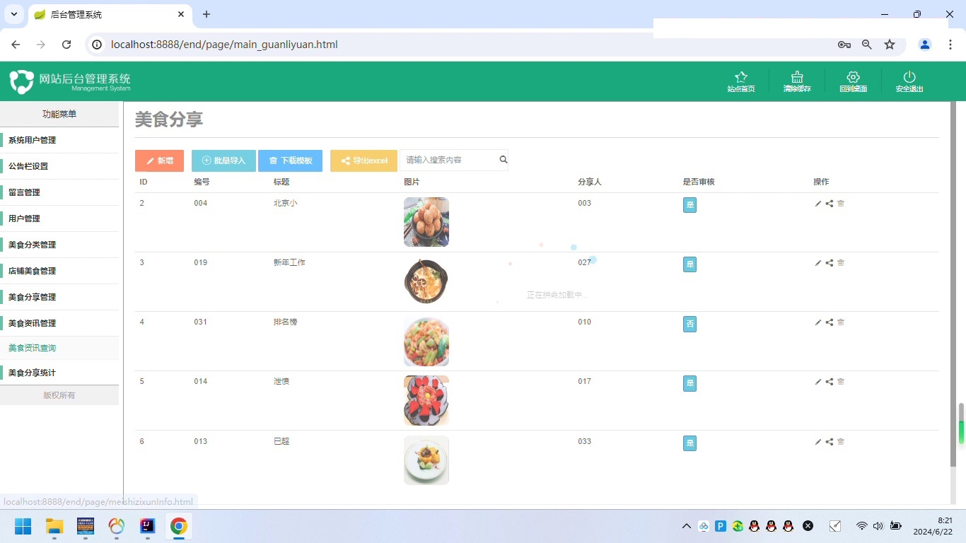This screenshot has width=966, height=543.
Task: Edit row 013 with pencil icon
Action: tap(818, 442)
